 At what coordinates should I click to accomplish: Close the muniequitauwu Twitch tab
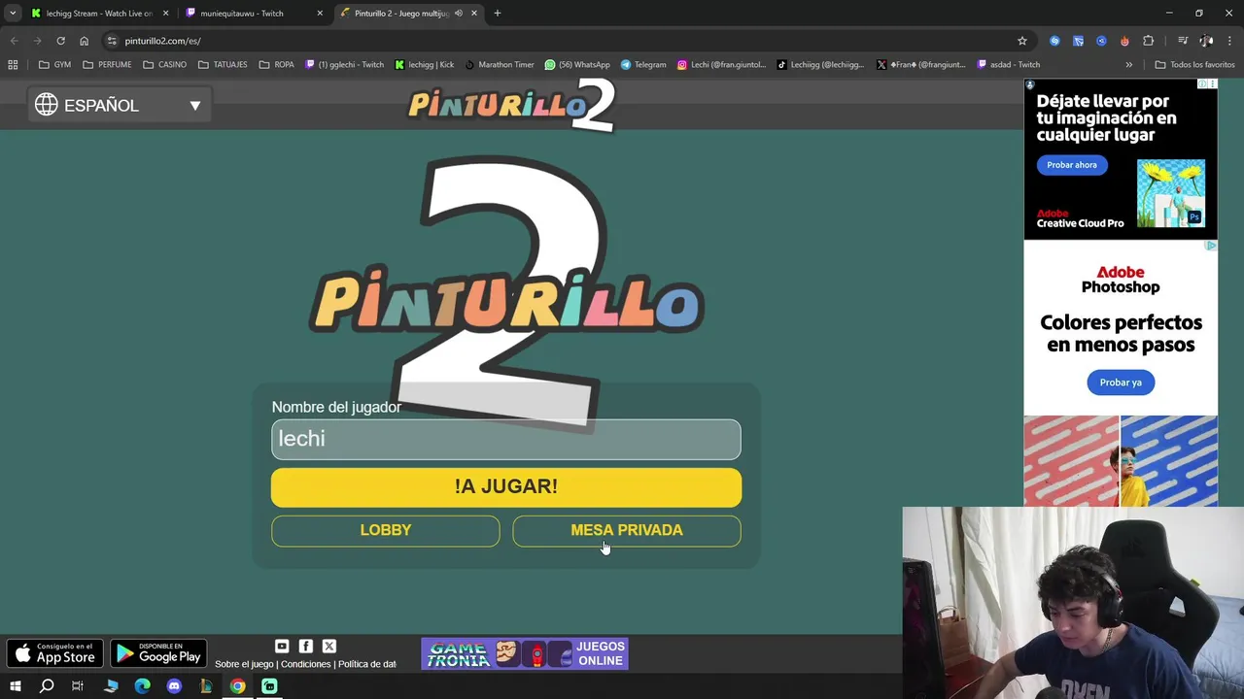(320, 13)
